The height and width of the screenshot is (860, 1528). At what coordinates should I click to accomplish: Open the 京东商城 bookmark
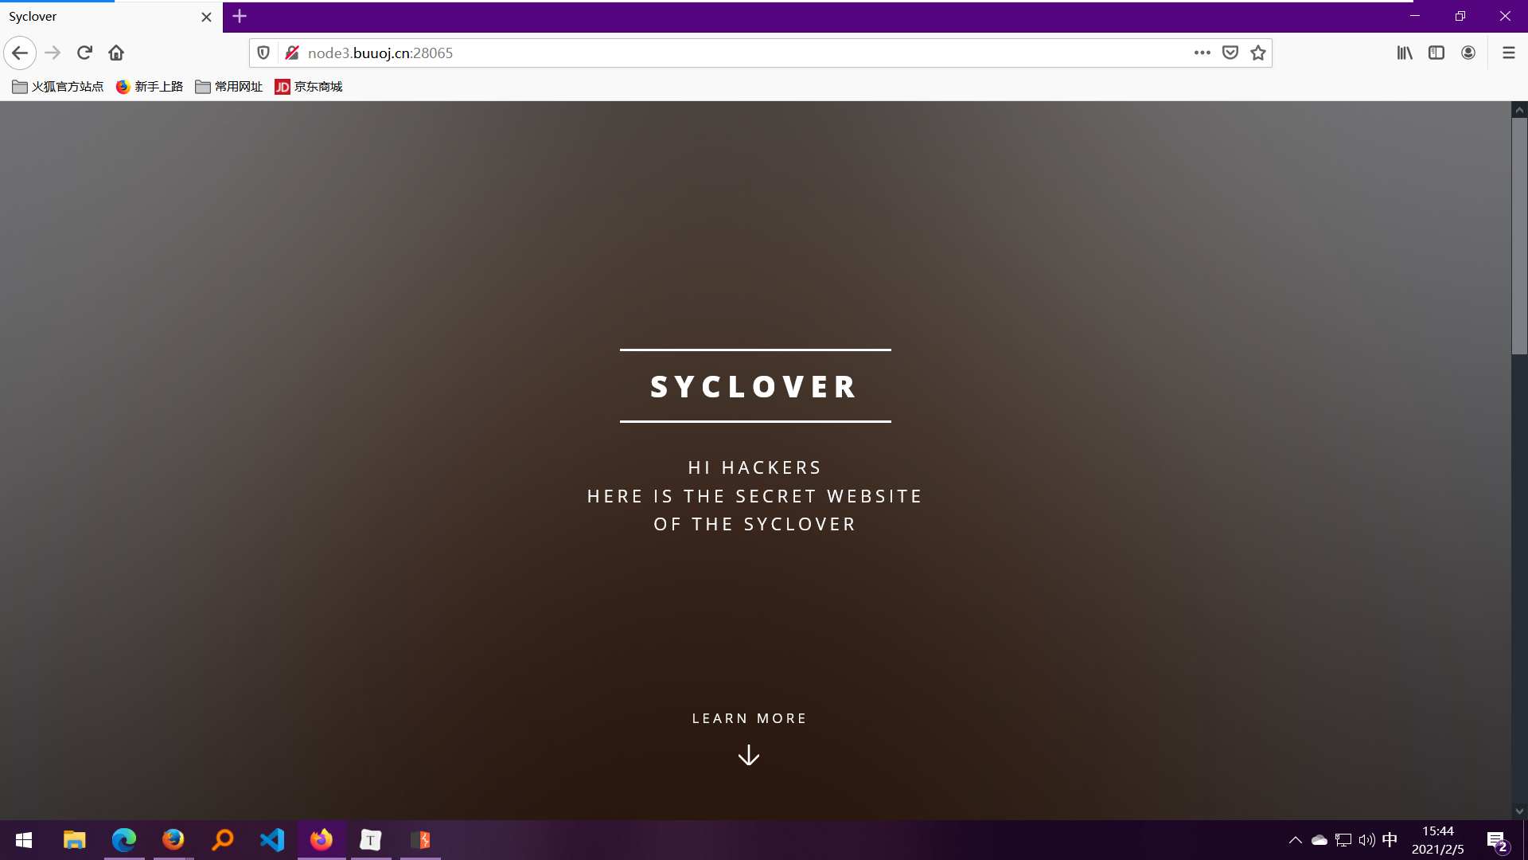309,87
